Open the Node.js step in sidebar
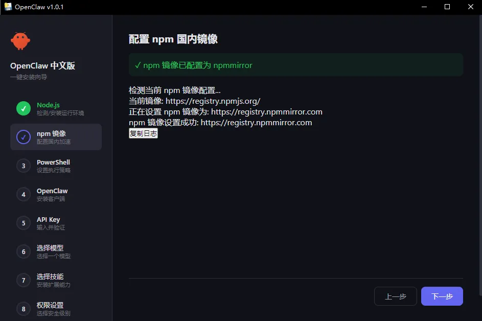The height and width of the screenshot is (321, 482). click(x=56, y=108)
